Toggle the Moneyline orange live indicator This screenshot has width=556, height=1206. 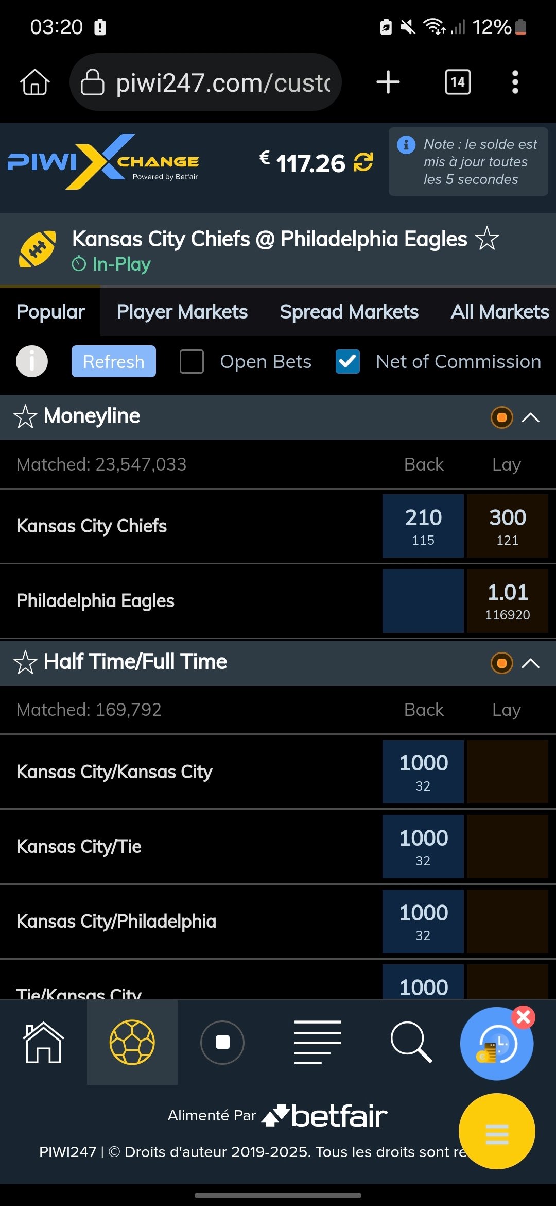(x=502, y=417)
